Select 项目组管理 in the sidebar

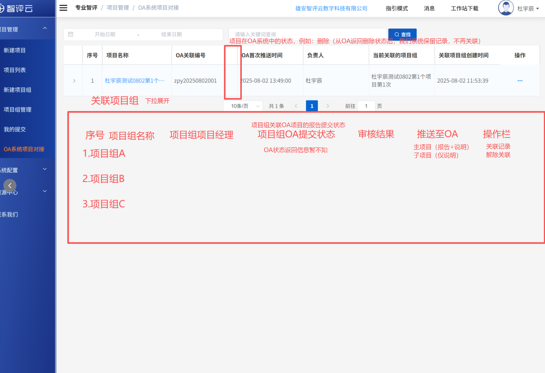click(x=17, y=109)
